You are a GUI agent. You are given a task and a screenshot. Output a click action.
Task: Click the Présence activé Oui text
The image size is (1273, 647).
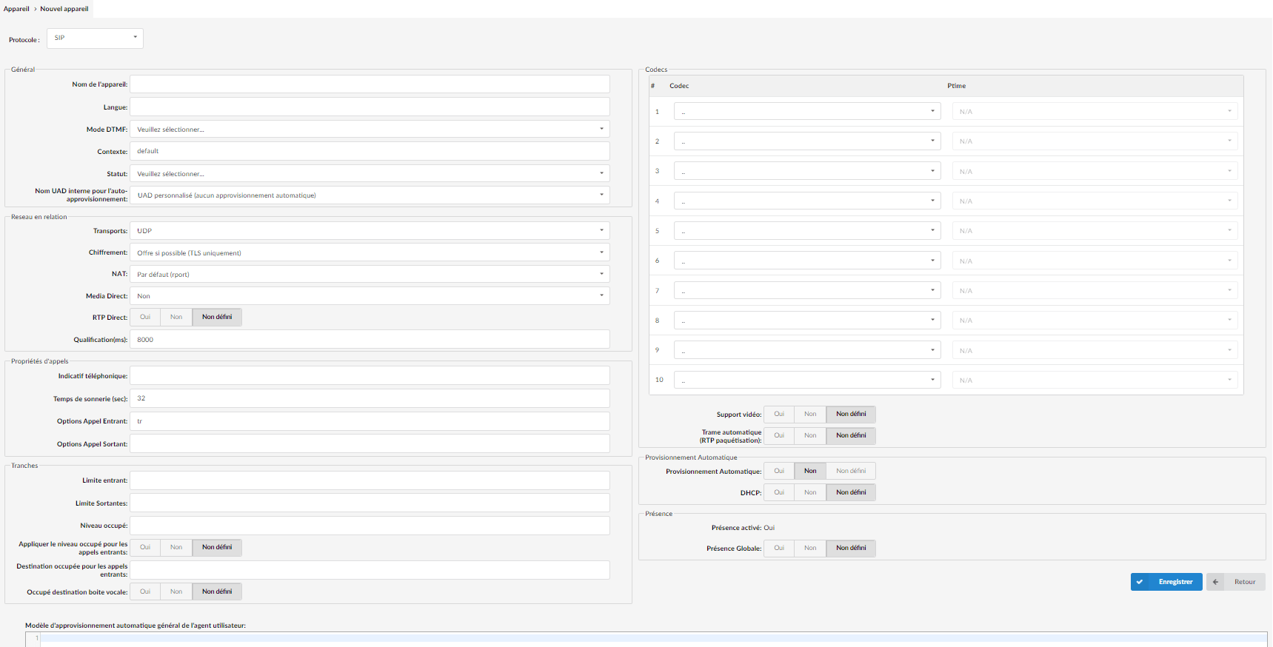tap(769, 528)
